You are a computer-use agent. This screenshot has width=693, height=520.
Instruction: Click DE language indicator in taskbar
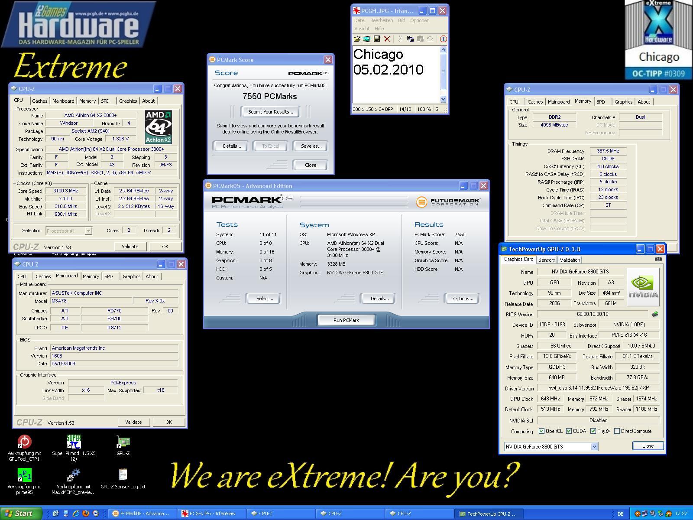point(620,513)
